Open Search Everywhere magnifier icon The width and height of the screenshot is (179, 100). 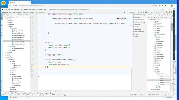pyautogui.click(x=167, y=12)
